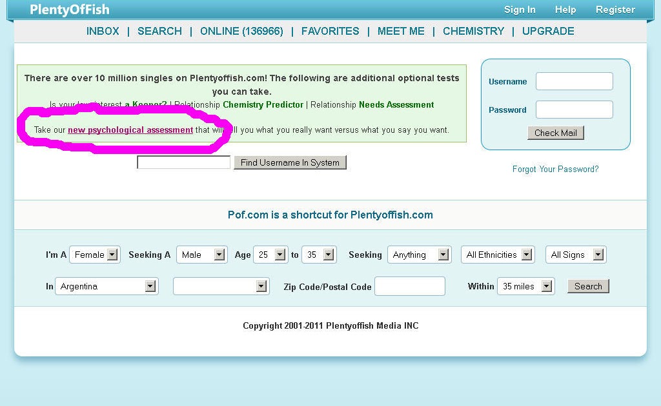The image size is (661, 406).
Task: Open the empty state/province dropdown
Action: 221,287
